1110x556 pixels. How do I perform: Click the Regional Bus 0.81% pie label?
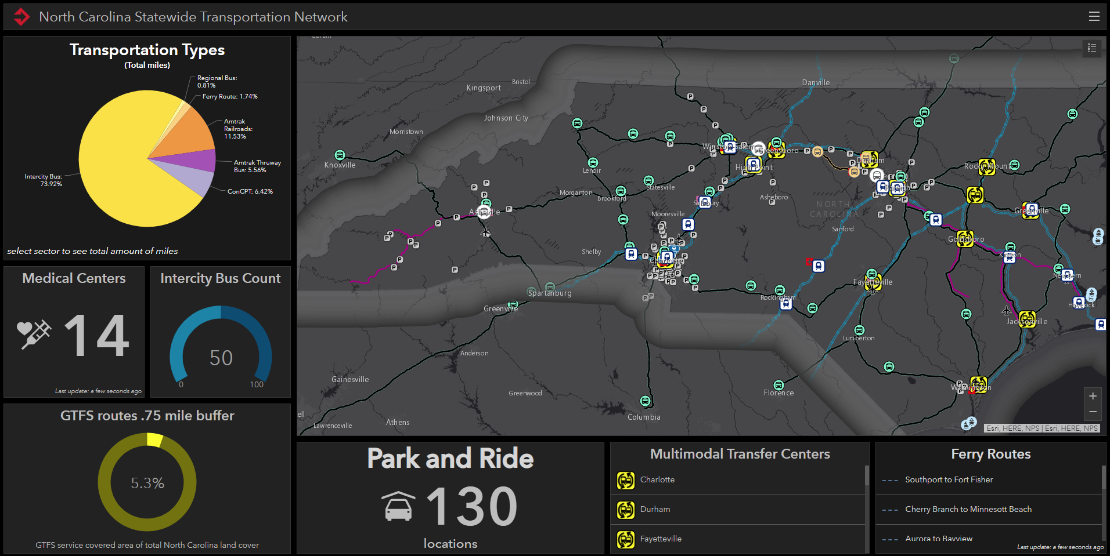(x=217, y=81)
